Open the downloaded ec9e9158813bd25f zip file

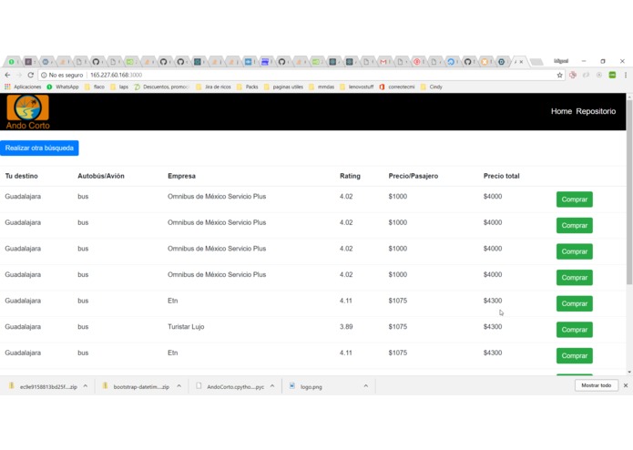click(43, 386)
